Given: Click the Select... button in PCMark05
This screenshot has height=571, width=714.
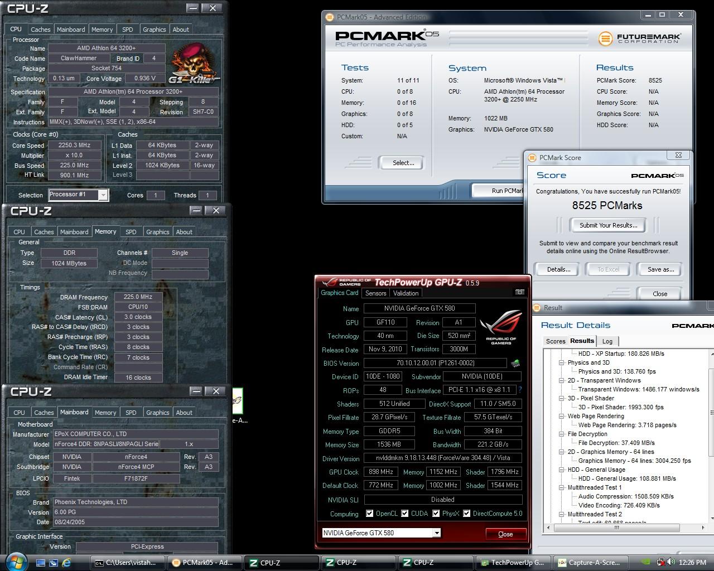Looking at the screenshot, I should (x=403, y=163).
